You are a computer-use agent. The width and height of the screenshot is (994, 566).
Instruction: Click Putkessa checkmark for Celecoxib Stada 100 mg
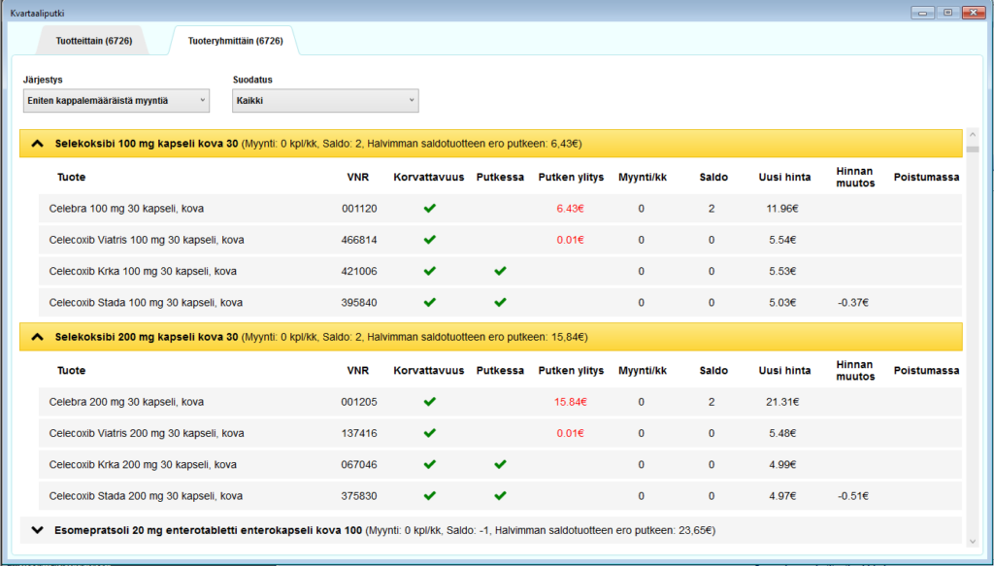[x=500, y=302]
